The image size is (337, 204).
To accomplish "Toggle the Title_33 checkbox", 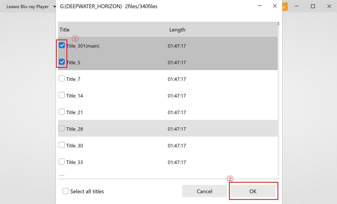I will (61, 162).
